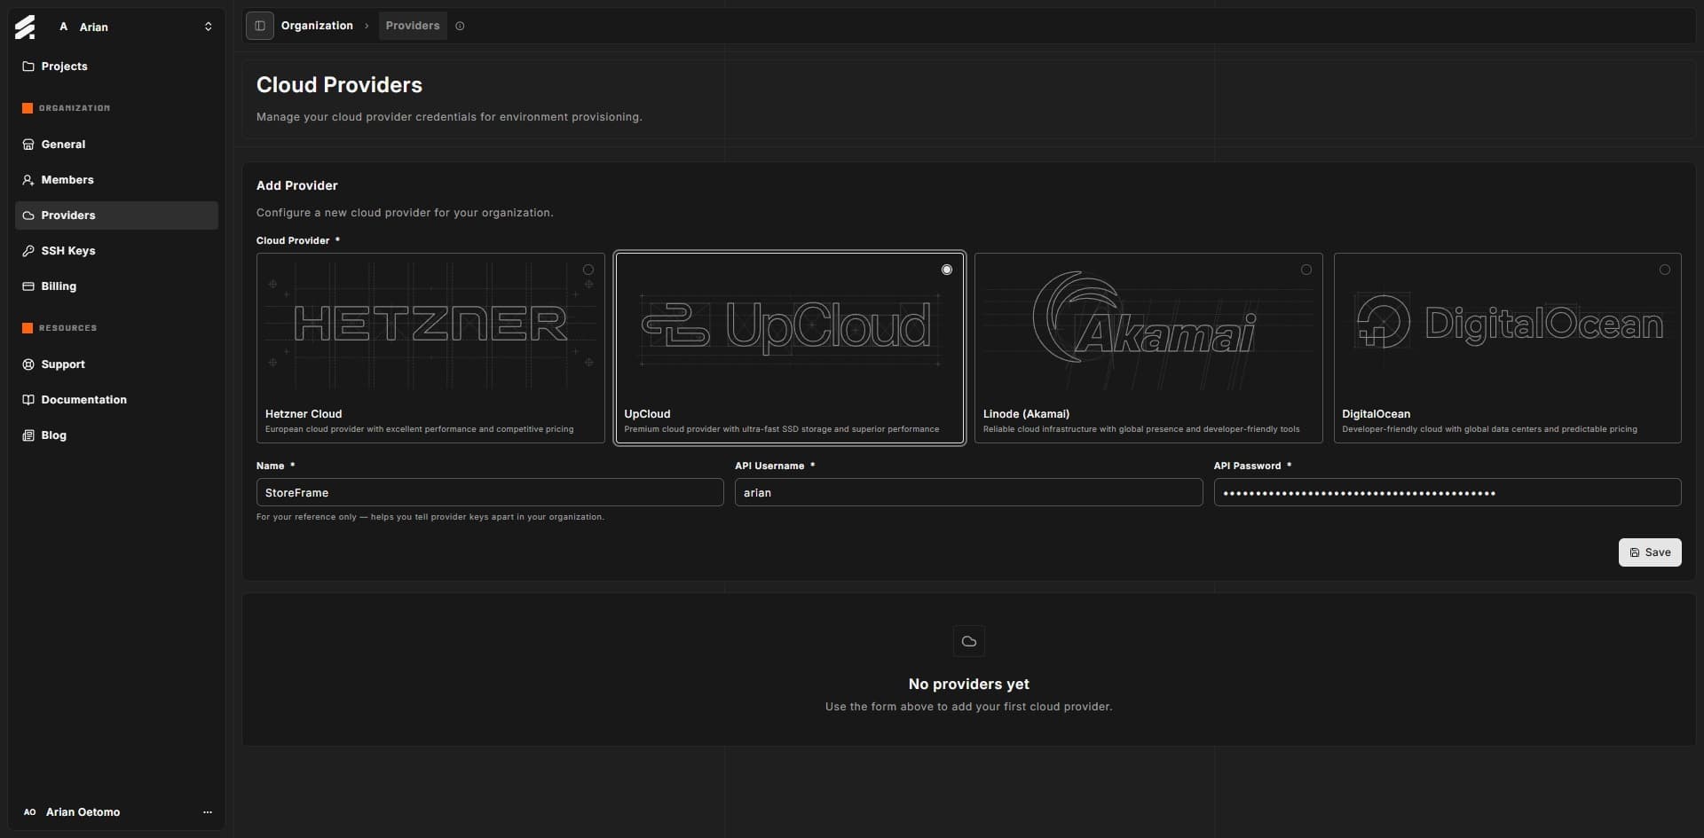Viewport: 1704px width, 838px height.
Task: Click the Providers breadcrumb
Action: point(413,26)
